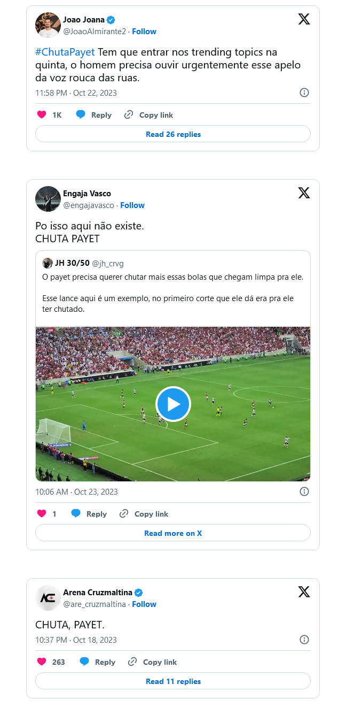Like the Engaja Vasco tweet
Screen dimensions: 346x715
click(42, 514)
